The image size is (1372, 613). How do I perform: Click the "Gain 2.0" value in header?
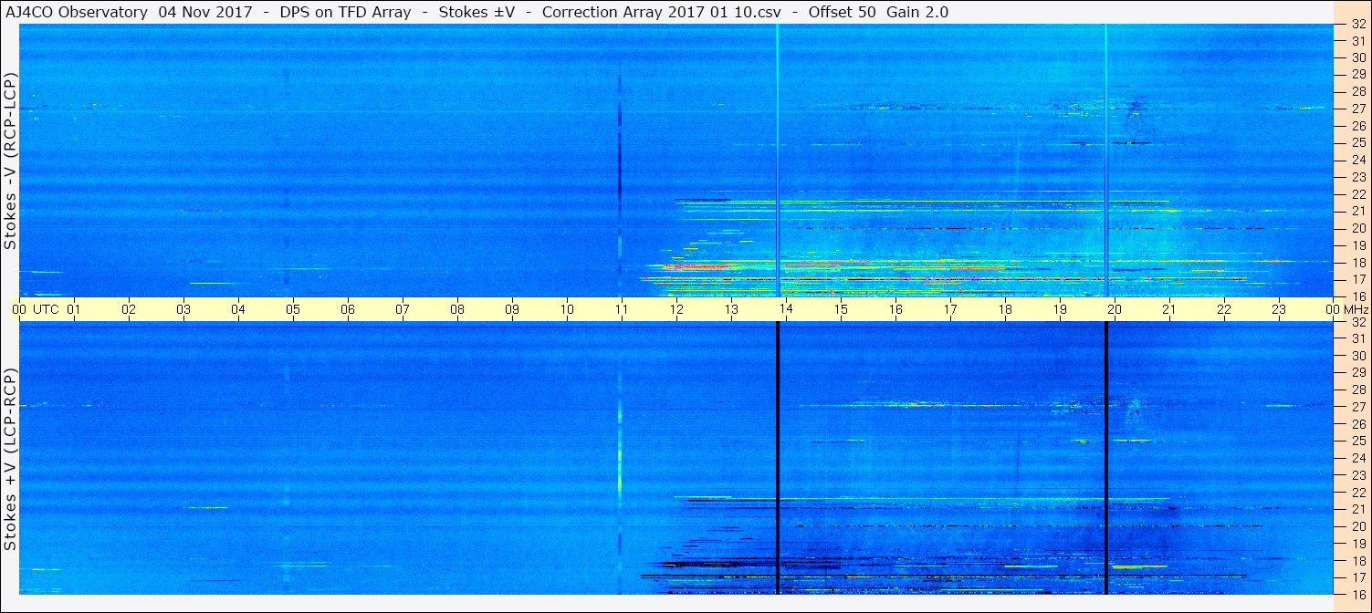[918, 12]
